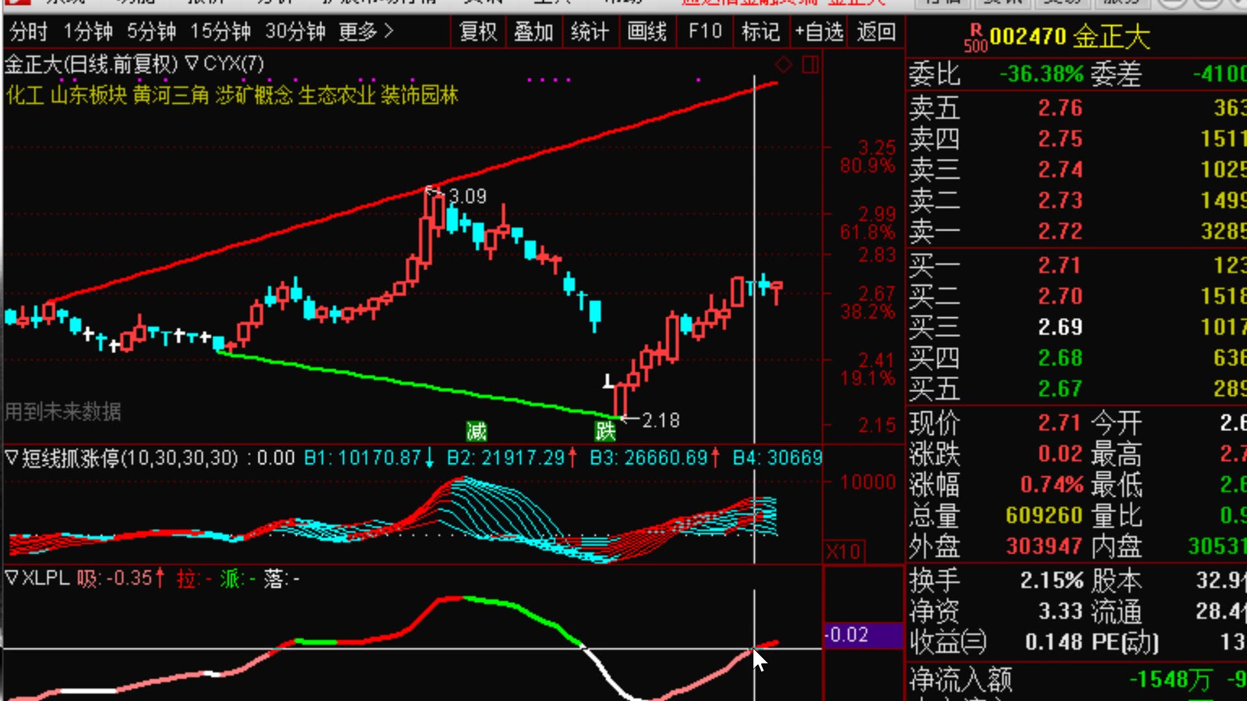Open the 涉矿概念 concept tag
Viewport: 1247px width, 701px height.
pyautogui.click(x=254, y=95)
